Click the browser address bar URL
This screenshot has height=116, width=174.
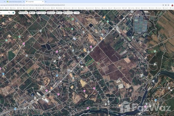(x=33, y=5)
